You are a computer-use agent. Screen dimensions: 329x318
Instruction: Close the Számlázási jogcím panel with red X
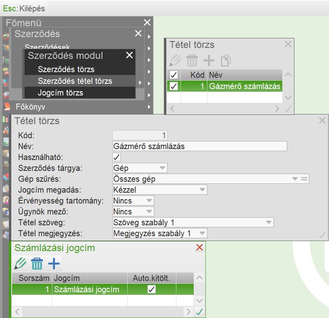(199, 247)
